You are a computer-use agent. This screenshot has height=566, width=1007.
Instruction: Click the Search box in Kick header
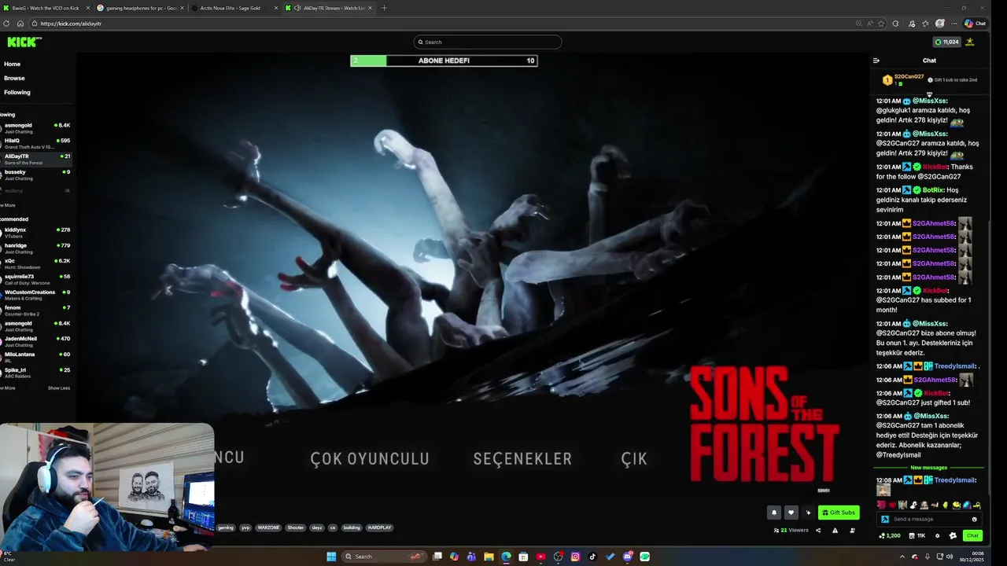coord(488,42)
